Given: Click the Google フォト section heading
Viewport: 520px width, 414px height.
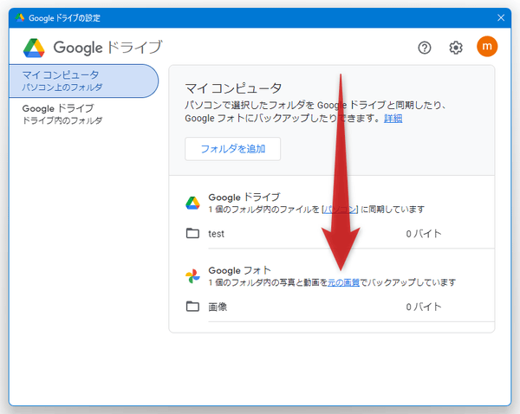Looking at the screenshot, I should pyautogui.click(x=239, y=270).
